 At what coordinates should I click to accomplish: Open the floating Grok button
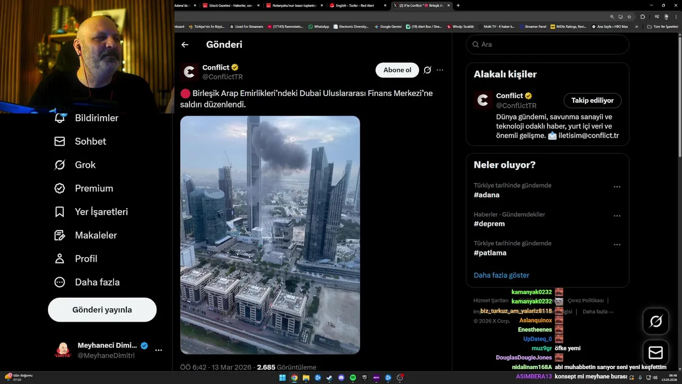[656, 321]
